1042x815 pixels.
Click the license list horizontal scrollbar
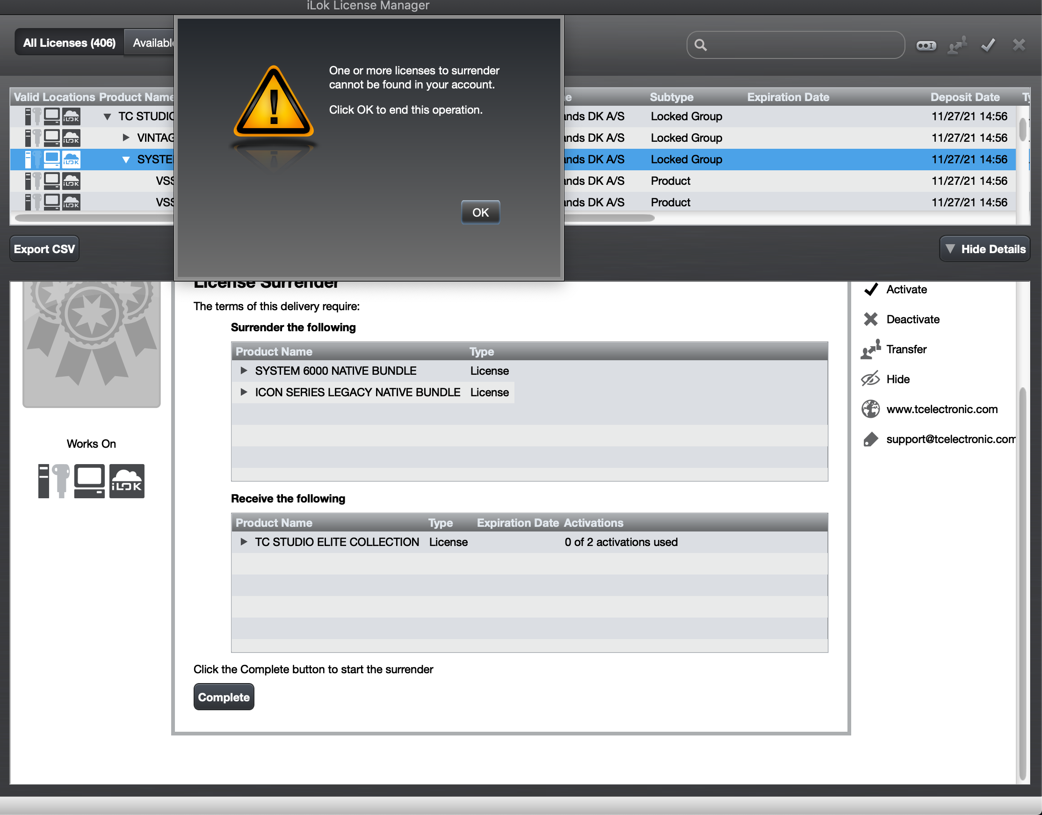click(x=334, y=218)
